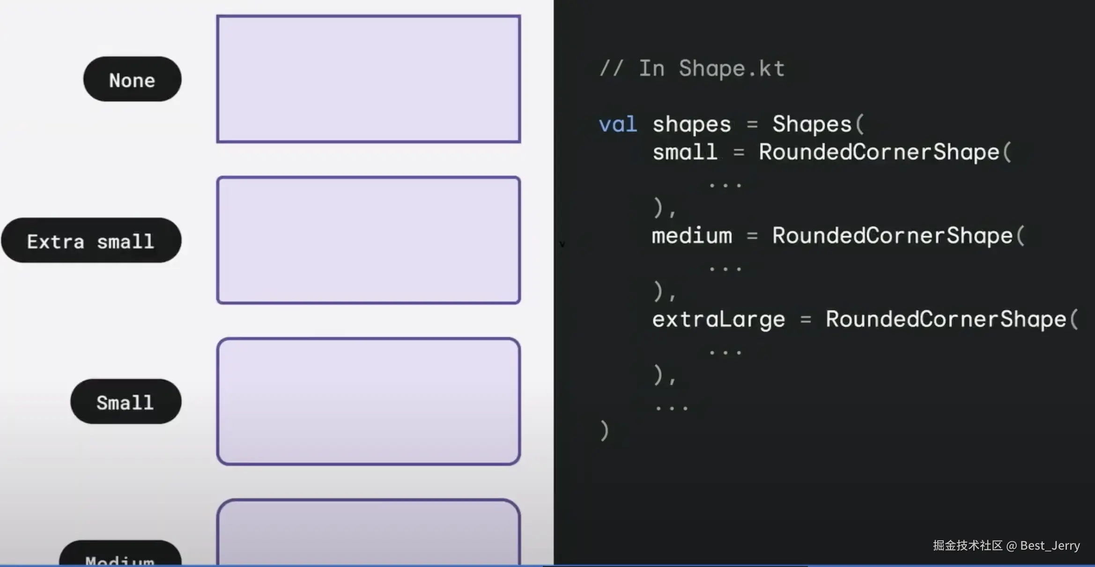This screenshot has width=1095, height=567.
Task: Click the '// In Shape.kt' comment line
Action: click(x=692, y=69)
